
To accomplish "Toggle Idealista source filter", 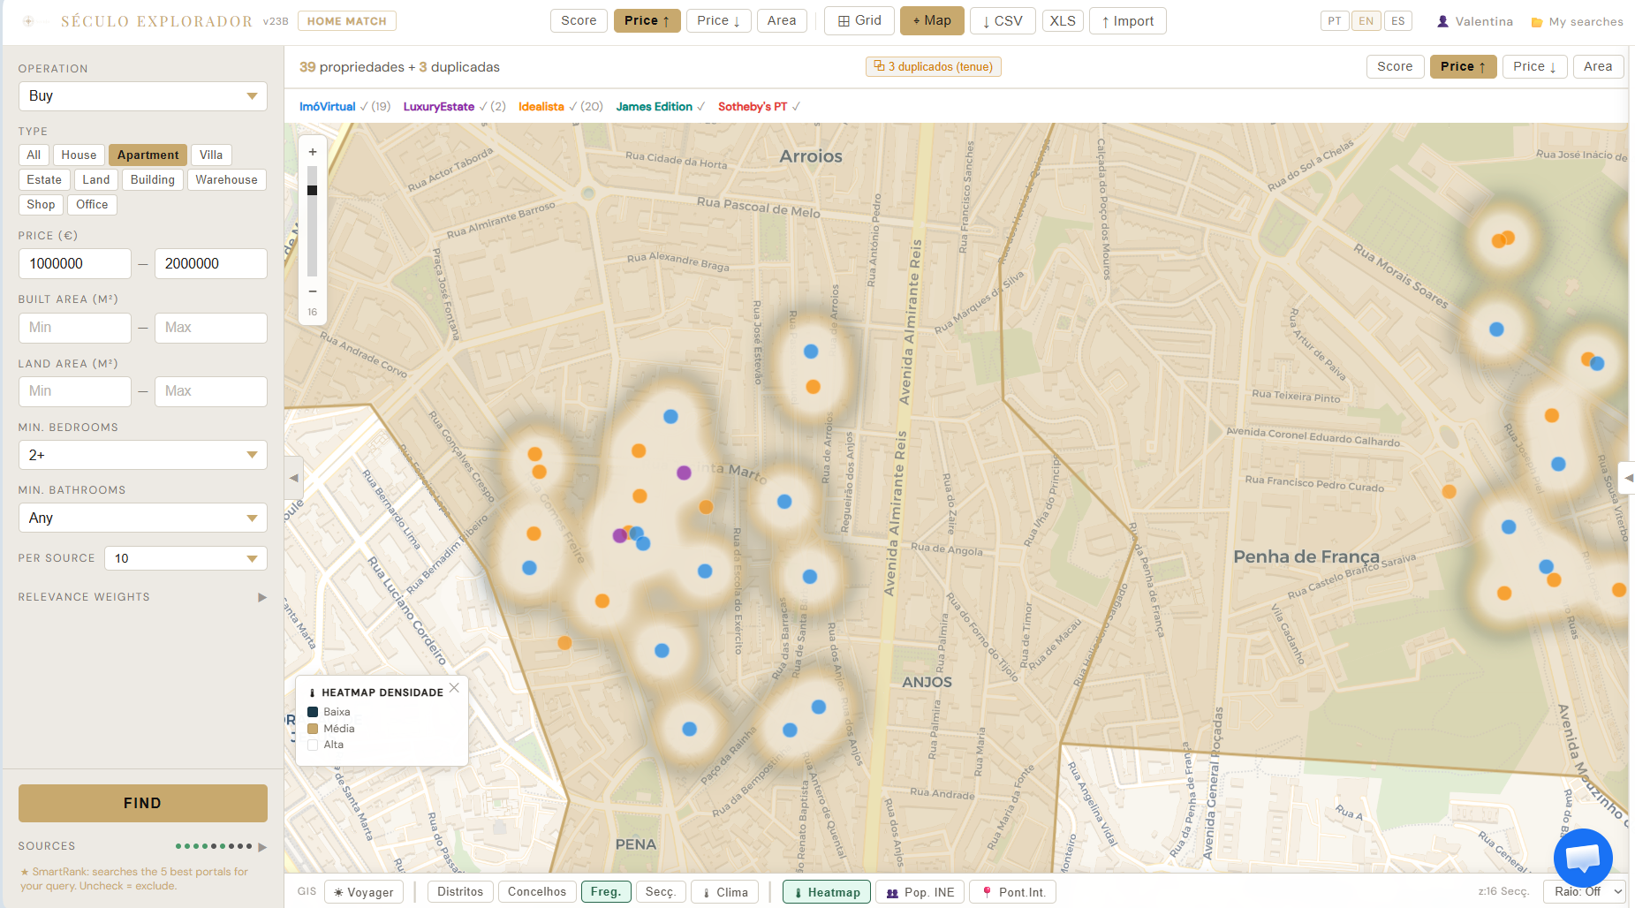I will click(x=560, y=106).
